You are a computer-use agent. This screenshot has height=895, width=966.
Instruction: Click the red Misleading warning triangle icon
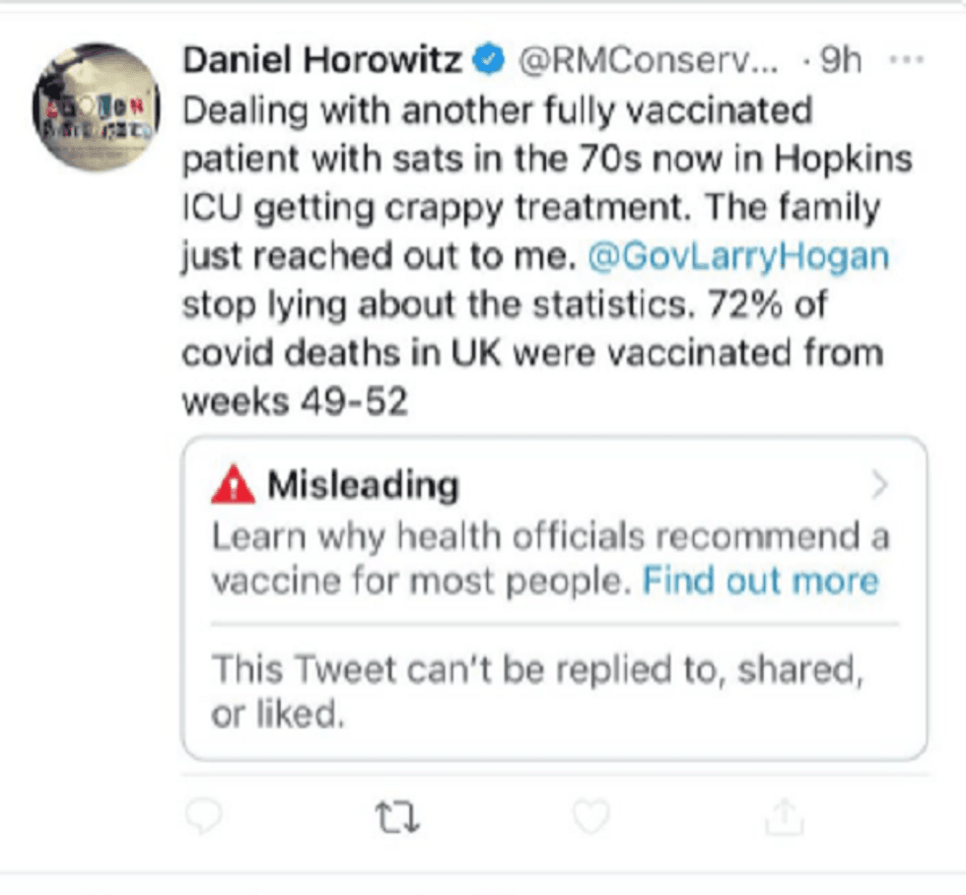point(234,485)
